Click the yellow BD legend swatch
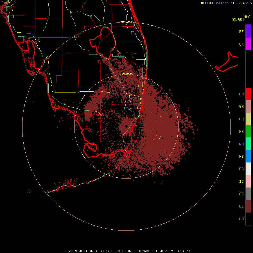Viewport: 253px width, 253px height. pyautogui.click(x=248, y=119)
